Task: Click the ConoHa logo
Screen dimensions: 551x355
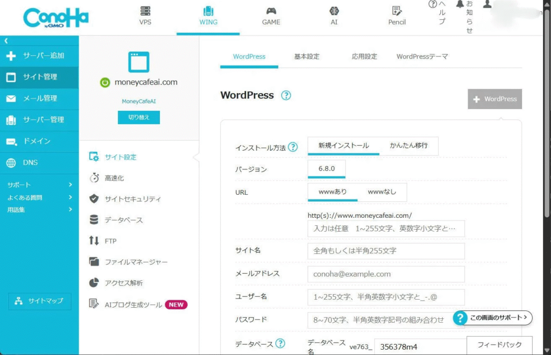Action: coord(56,18)
